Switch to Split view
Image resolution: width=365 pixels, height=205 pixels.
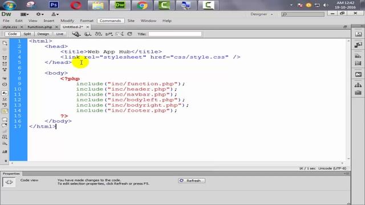[x=27, y=34]
